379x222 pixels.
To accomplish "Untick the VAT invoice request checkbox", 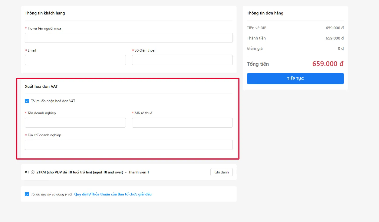I will point(27,101).
